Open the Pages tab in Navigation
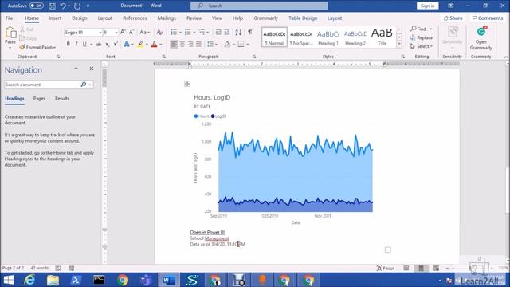Viewport: 510px width, 287px height. point(39,99)
